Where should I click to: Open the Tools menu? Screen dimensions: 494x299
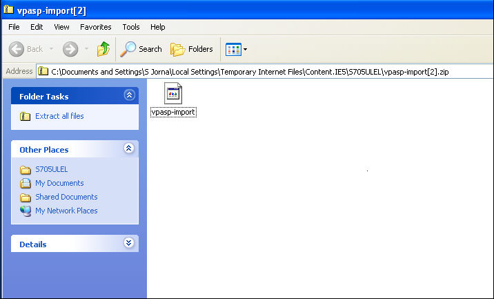tap(131, 27)
